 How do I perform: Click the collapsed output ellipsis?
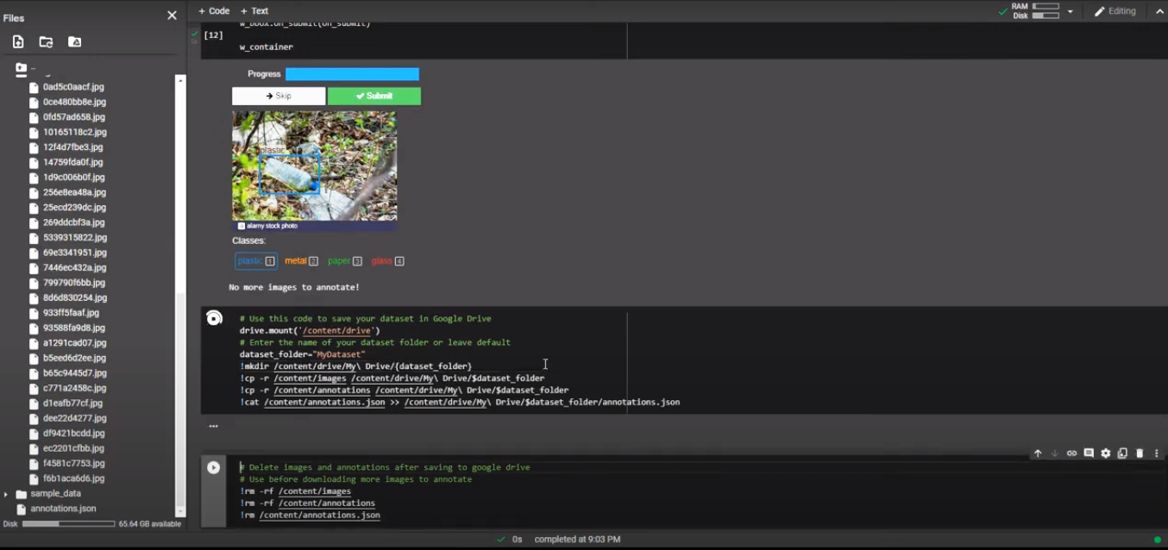[x=213, y=426]
